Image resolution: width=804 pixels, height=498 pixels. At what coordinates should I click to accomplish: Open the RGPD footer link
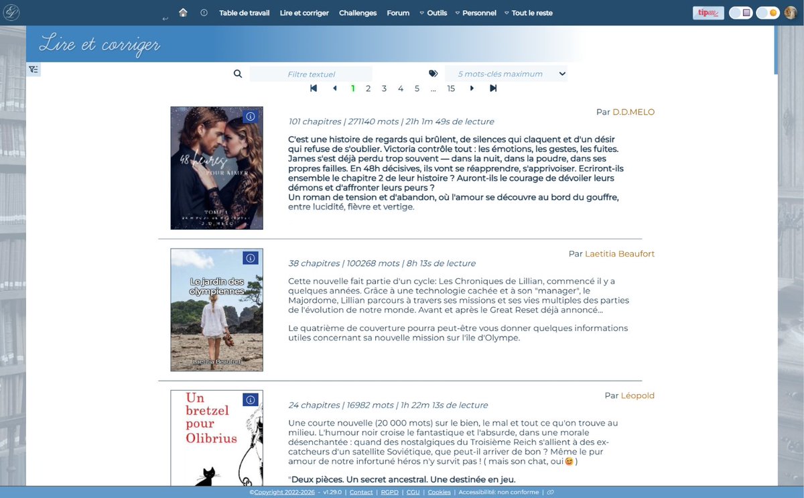[x=390, y=492]
